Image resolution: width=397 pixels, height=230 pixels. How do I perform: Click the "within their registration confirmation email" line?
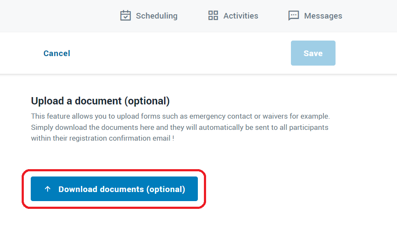(x=103, y=139)
